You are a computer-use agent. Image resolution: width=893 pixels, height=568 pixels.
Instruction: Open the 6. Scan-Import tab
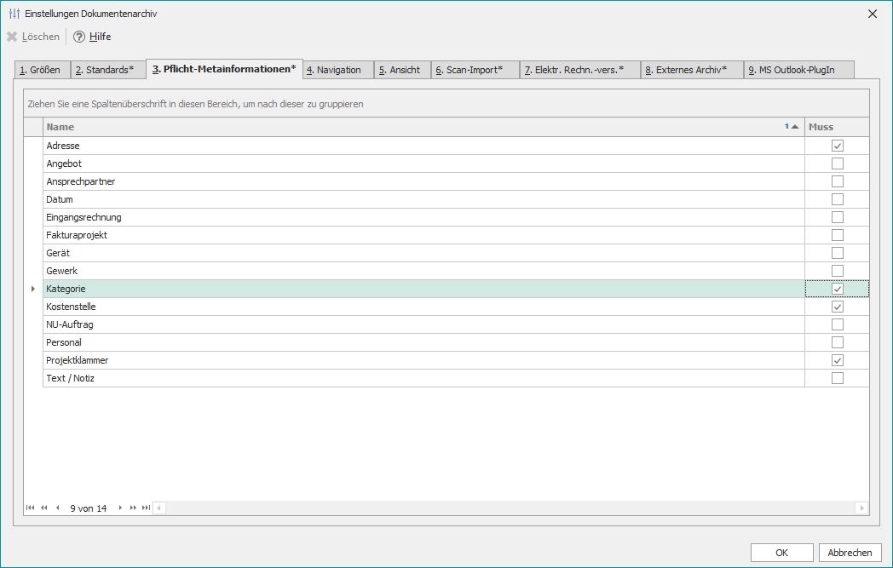coord(475,70)
